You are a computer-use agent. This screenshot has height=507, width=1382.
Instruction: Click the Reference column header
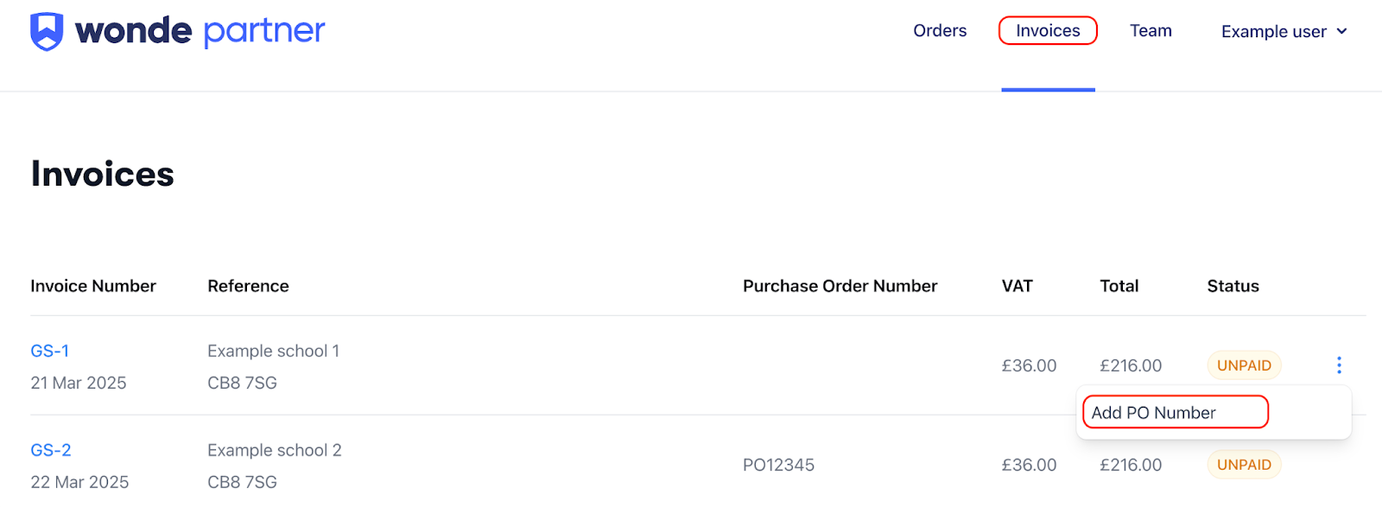click(x=248, y=285)
